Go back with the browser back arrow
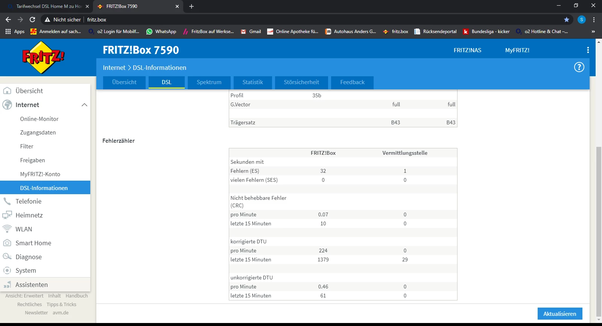This screenshot has height=326, width=602. pyautogui.click(x=8, y=20)
